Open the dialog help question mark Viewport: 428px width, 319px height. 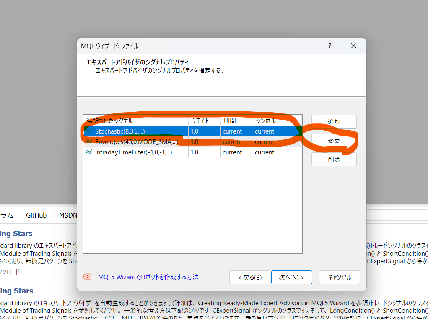coord(330,46)
